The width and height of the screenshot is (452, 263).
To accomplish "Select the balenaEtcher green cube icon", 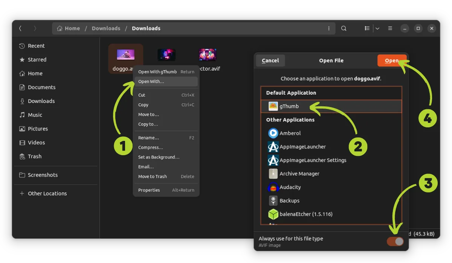I will pyautogui.click(x=273, y=214).
